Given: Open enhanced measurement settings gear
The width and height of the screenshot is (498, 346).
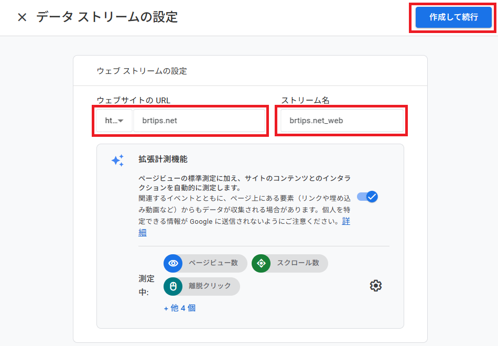Looking at the screenshot, I should pyautogui.click(x=375, y=286).
